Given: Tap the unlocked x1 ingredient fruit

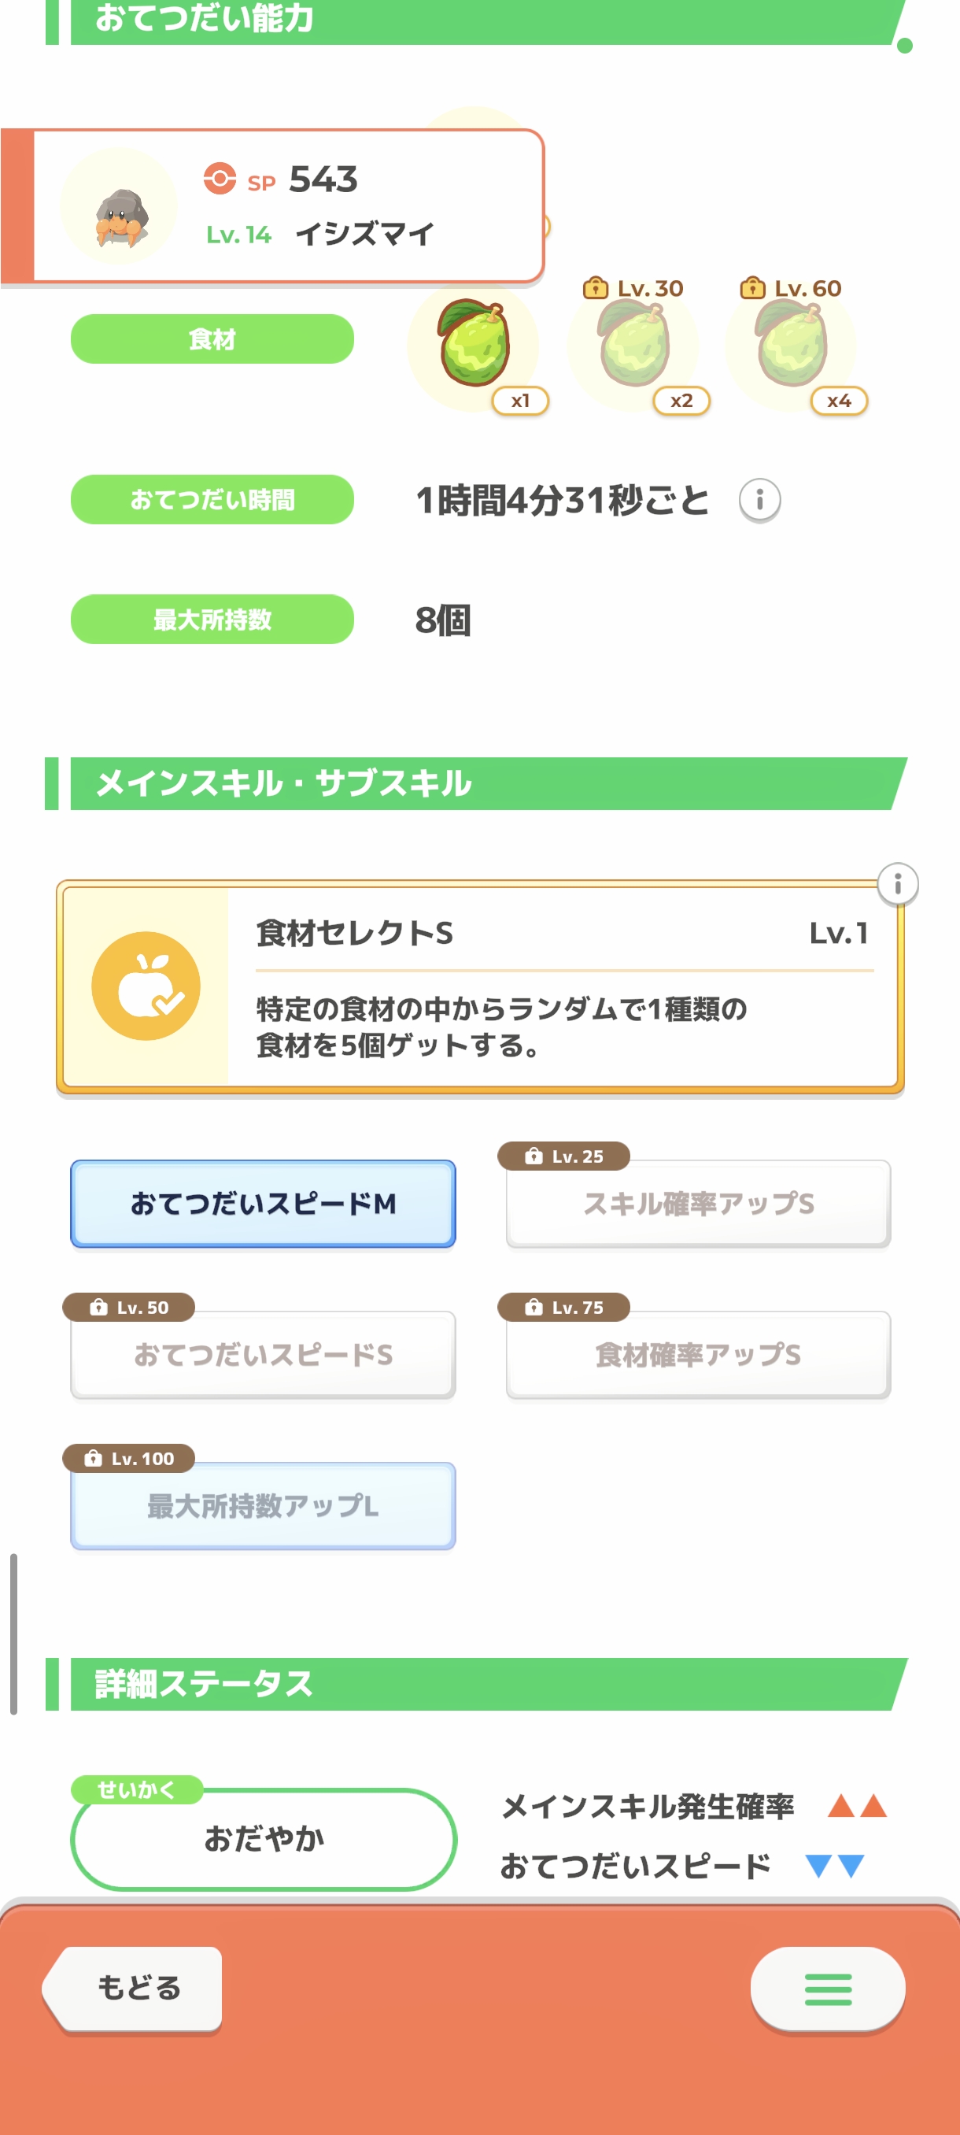Looking at the screenshot, I should 474,345.
